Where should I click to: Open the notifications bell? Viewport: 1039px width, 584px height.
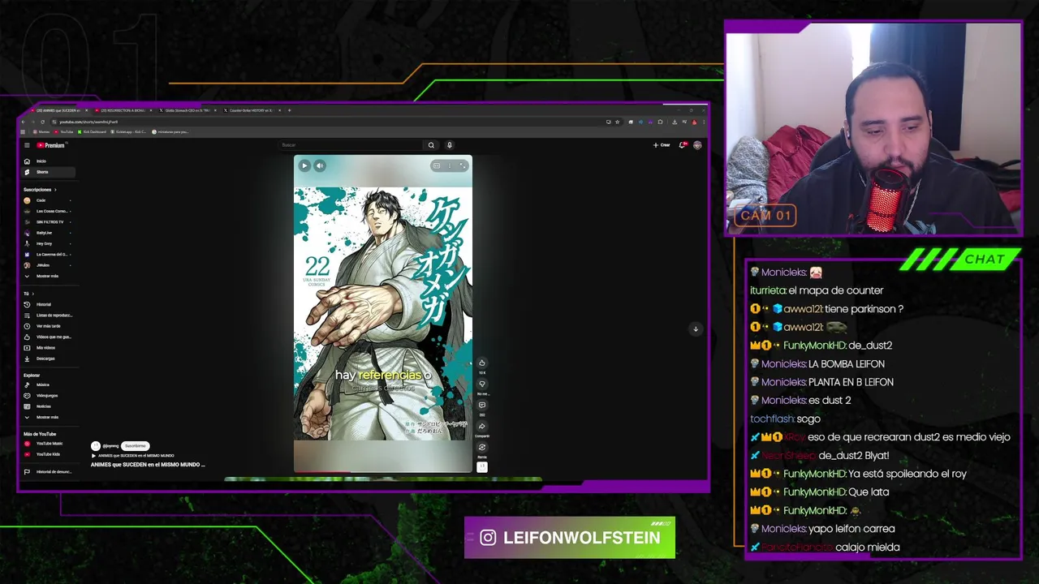(x=683, y=145)
